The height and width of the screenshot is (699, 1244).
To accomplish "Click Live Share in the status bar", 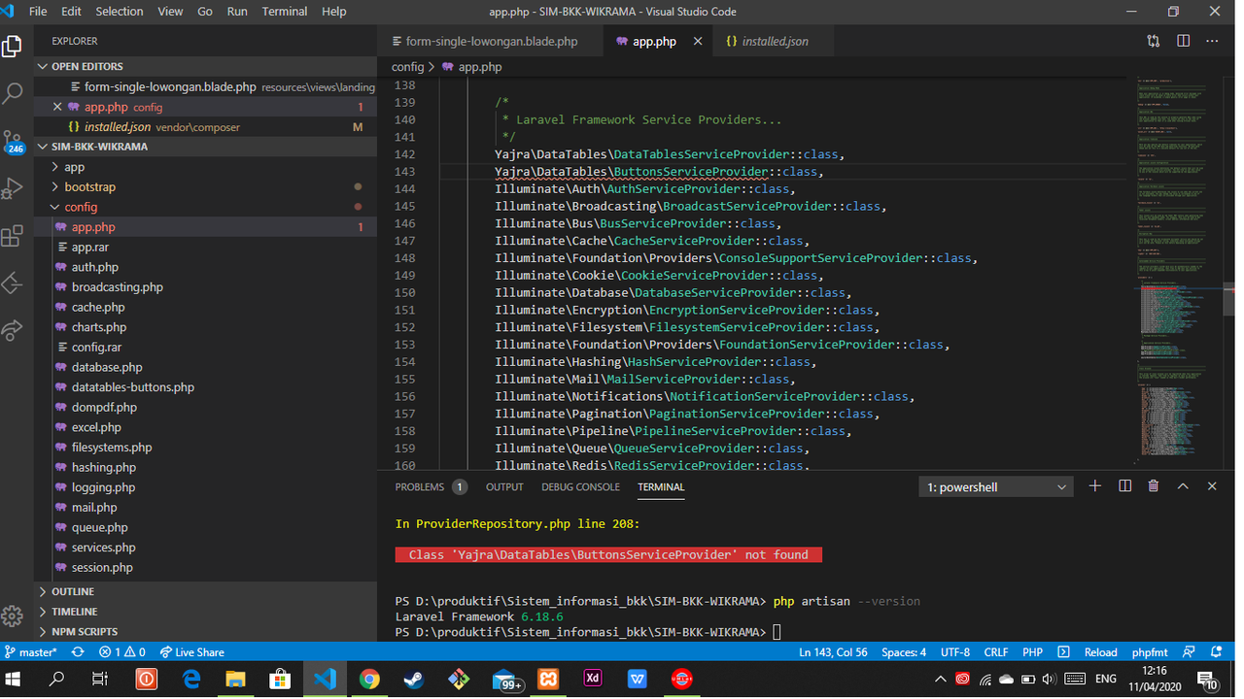I will 192,652.
